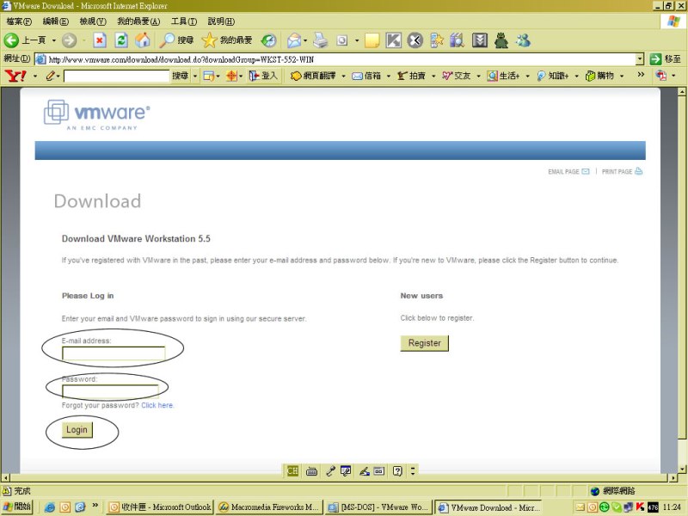Image resolution: width=688 pixels, height=516 pixels.
Task: Click the black K arrow toolbar icon
Action: click(393, 40)
